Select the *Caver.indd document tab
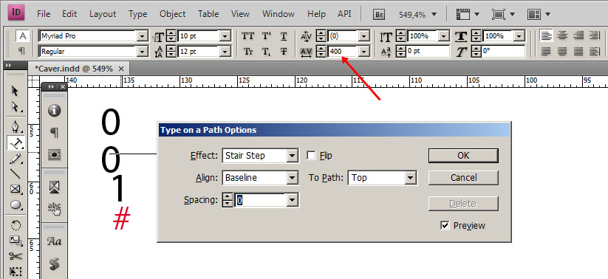608x279 pixels. tap(78, 69)
